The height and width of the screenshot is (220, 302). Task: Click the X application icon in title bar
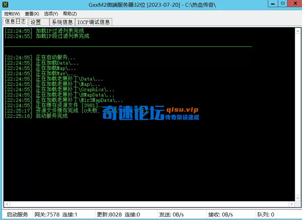tap(5, 4)
